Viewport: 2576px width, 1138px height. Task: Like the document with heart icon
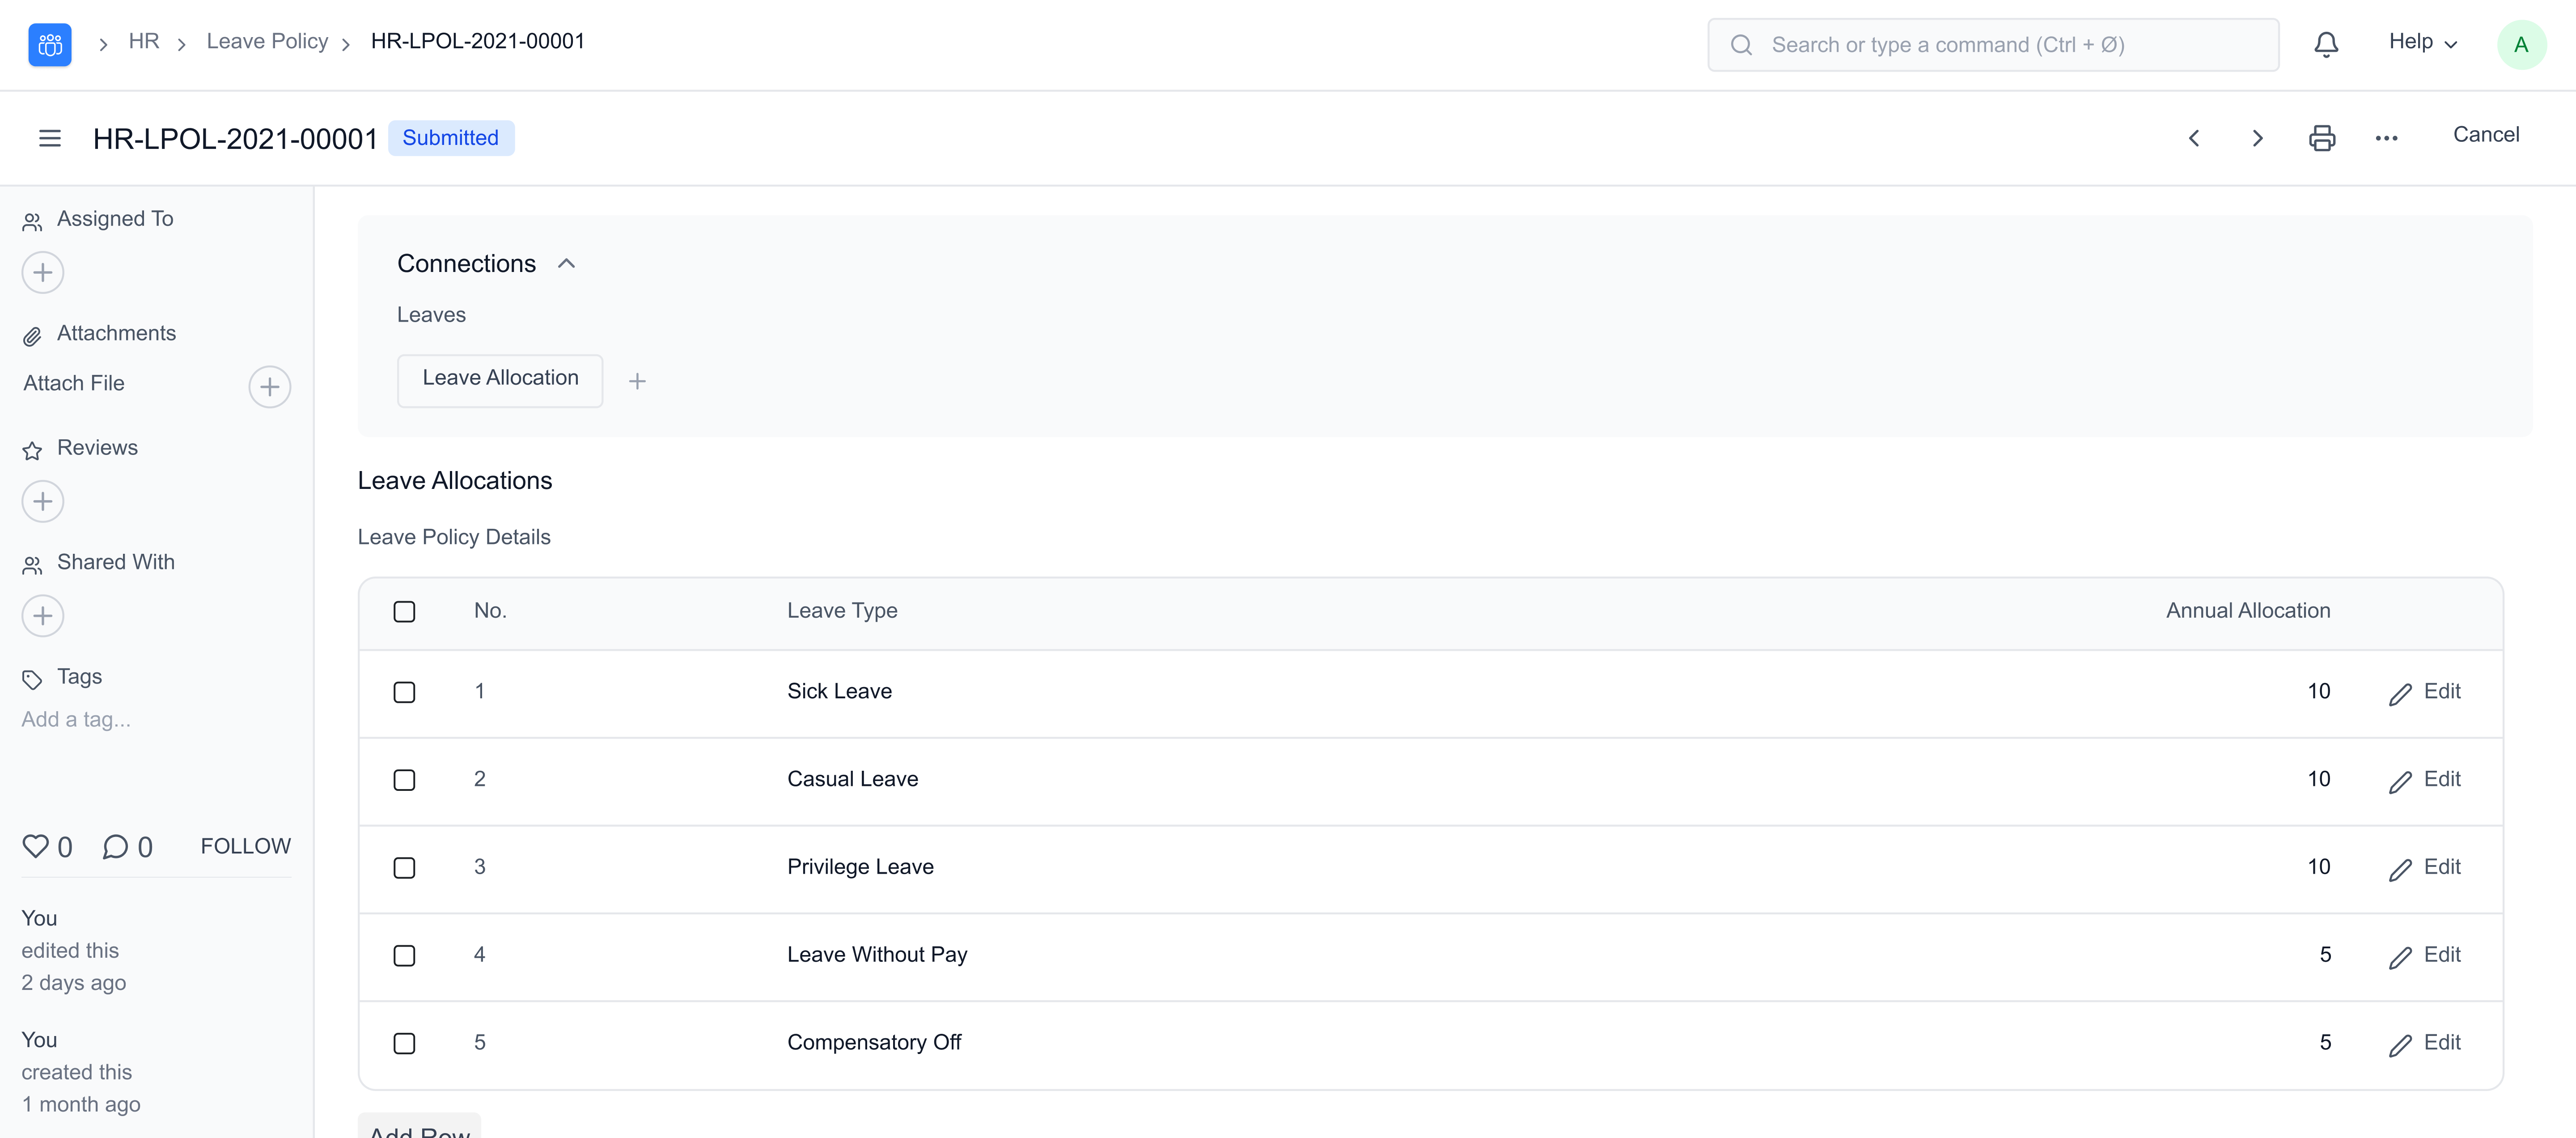point(36,846)
